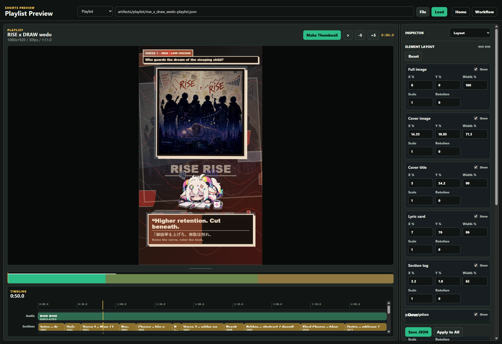Image resolution: width=502 pixels, height=344 pixels.
Task: Select section S010 Final Chorus in timeline
Action: [323, 327]
